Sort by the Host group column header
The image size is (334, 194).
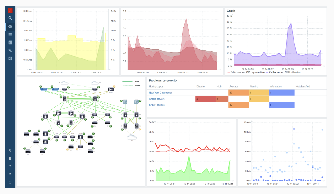click(156, 86)
